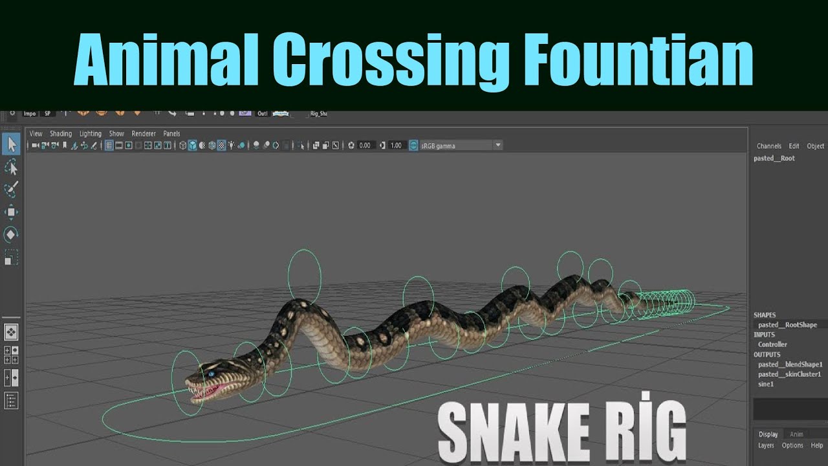Toggle color management view transform icon
Viewport: 828px width, 466px height.
click(x=413, y=146)
